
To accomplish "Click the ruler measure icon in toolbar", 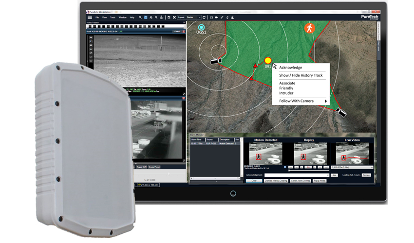I will (x=222, y=17).
